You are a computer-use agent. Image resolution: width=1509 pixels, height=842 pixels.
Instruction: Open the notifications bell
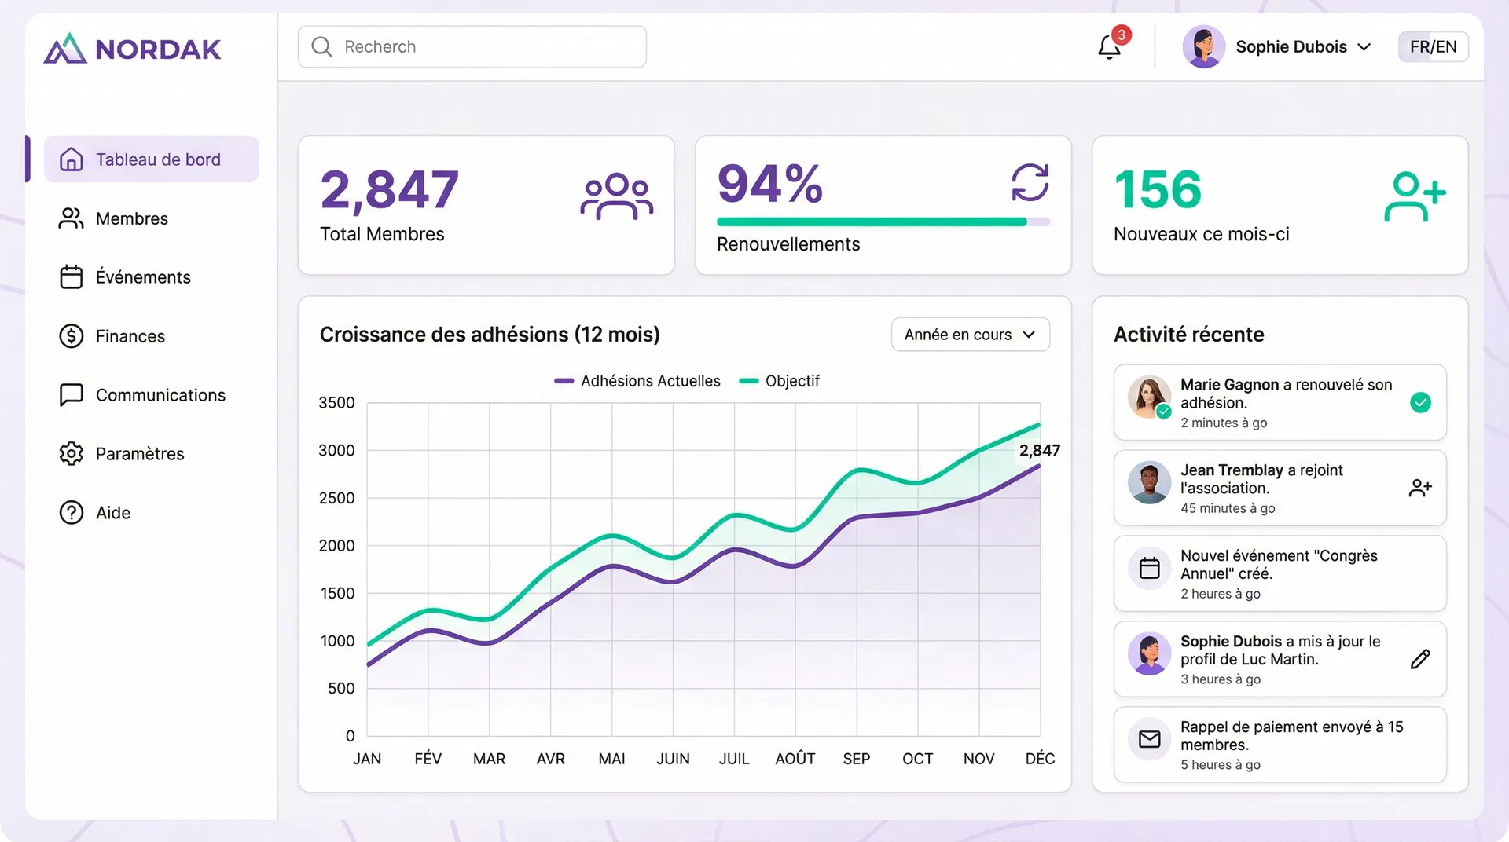1109,47
